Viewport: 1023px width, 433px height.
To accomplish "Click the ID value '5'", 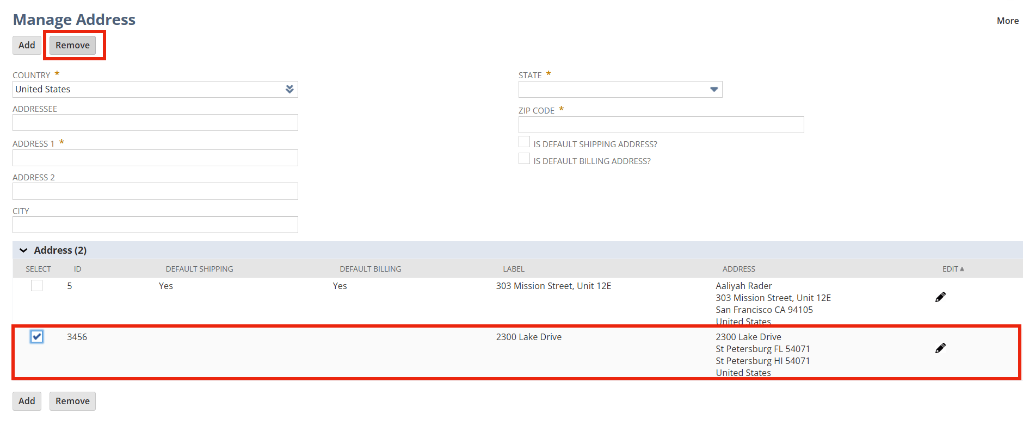I will [70, 286].
